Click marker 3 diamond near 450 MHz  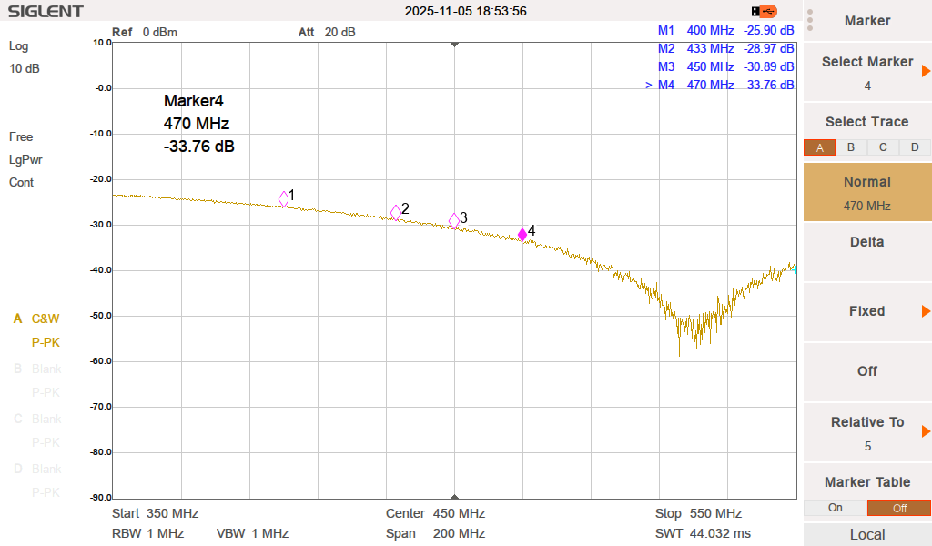[x=454, y=220]
